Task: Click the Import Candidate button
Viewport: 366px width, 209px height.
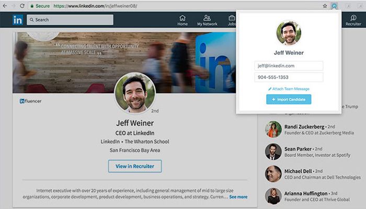Action: (x=289, y=99)
